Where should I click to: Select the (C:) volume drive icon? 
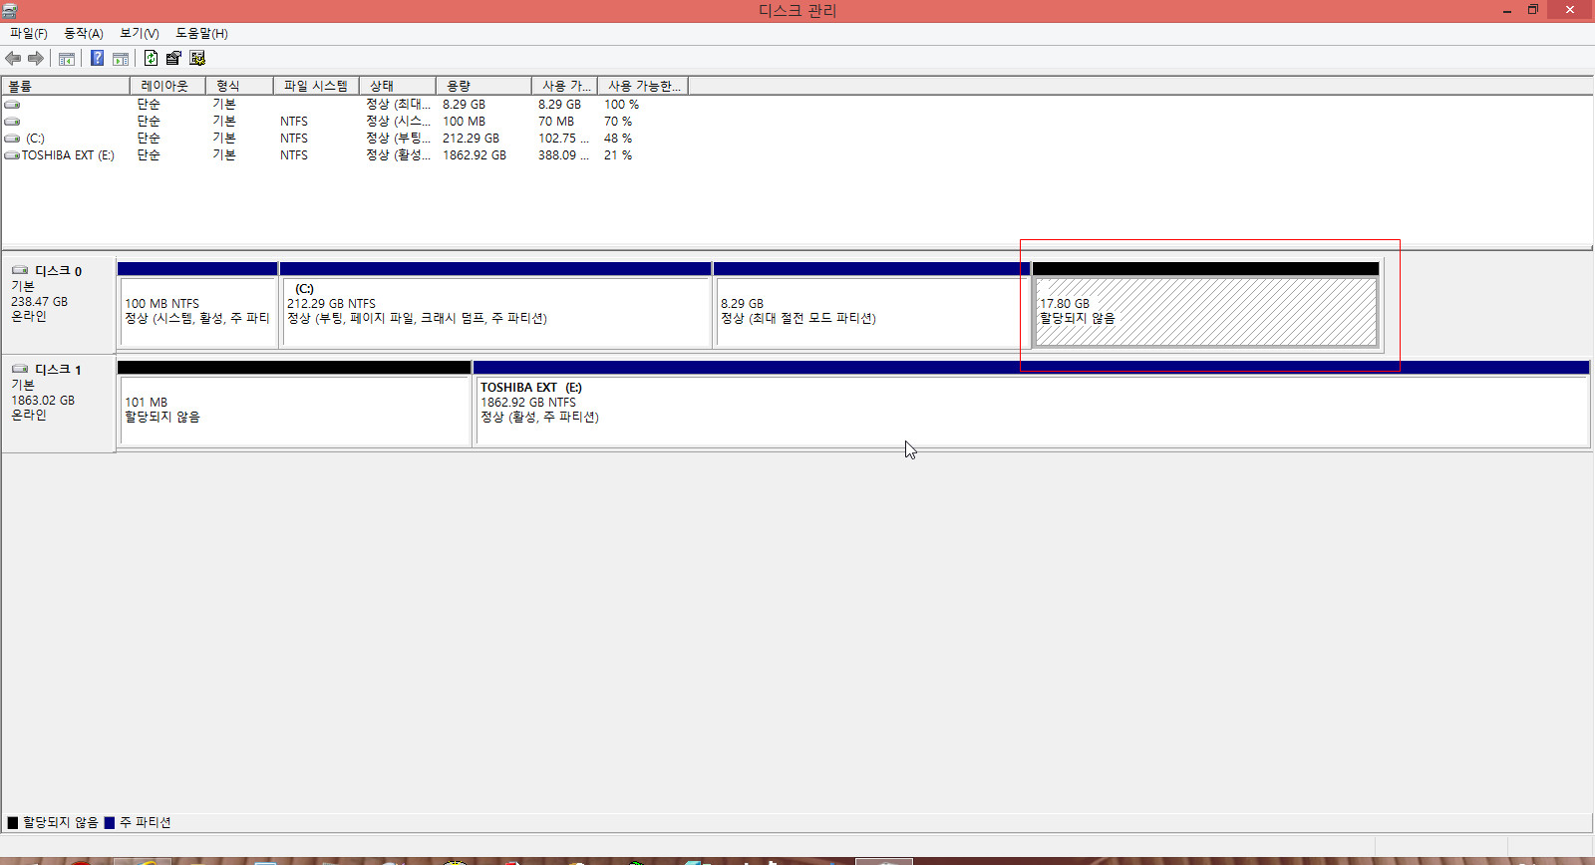pos(12,139)
